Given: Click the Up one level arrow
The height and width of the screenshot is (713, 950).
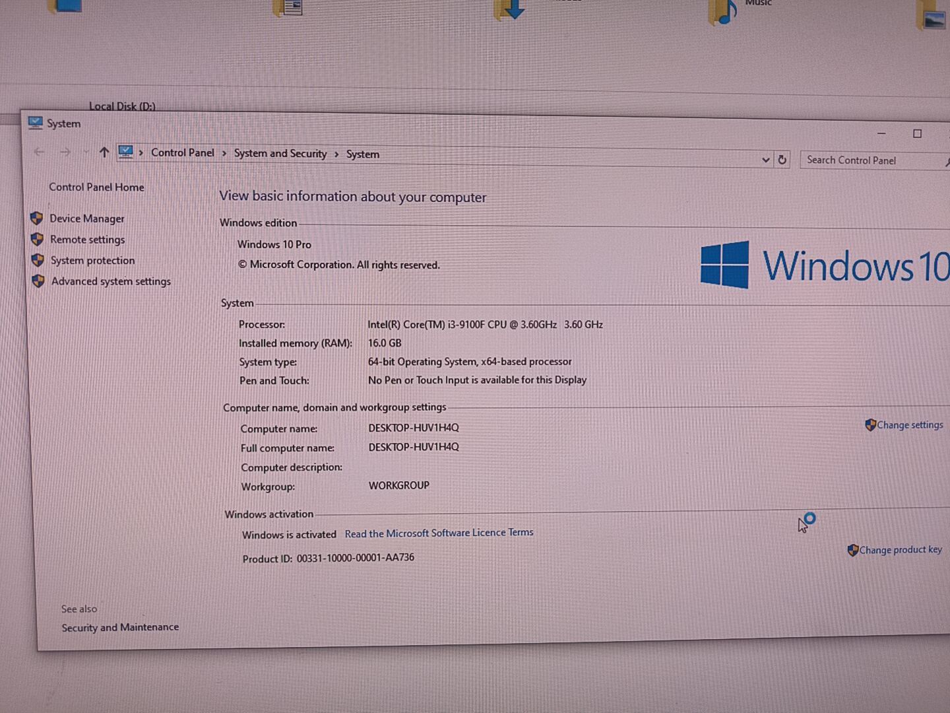Looking at the screenshot, I should [x=104, y=153].
